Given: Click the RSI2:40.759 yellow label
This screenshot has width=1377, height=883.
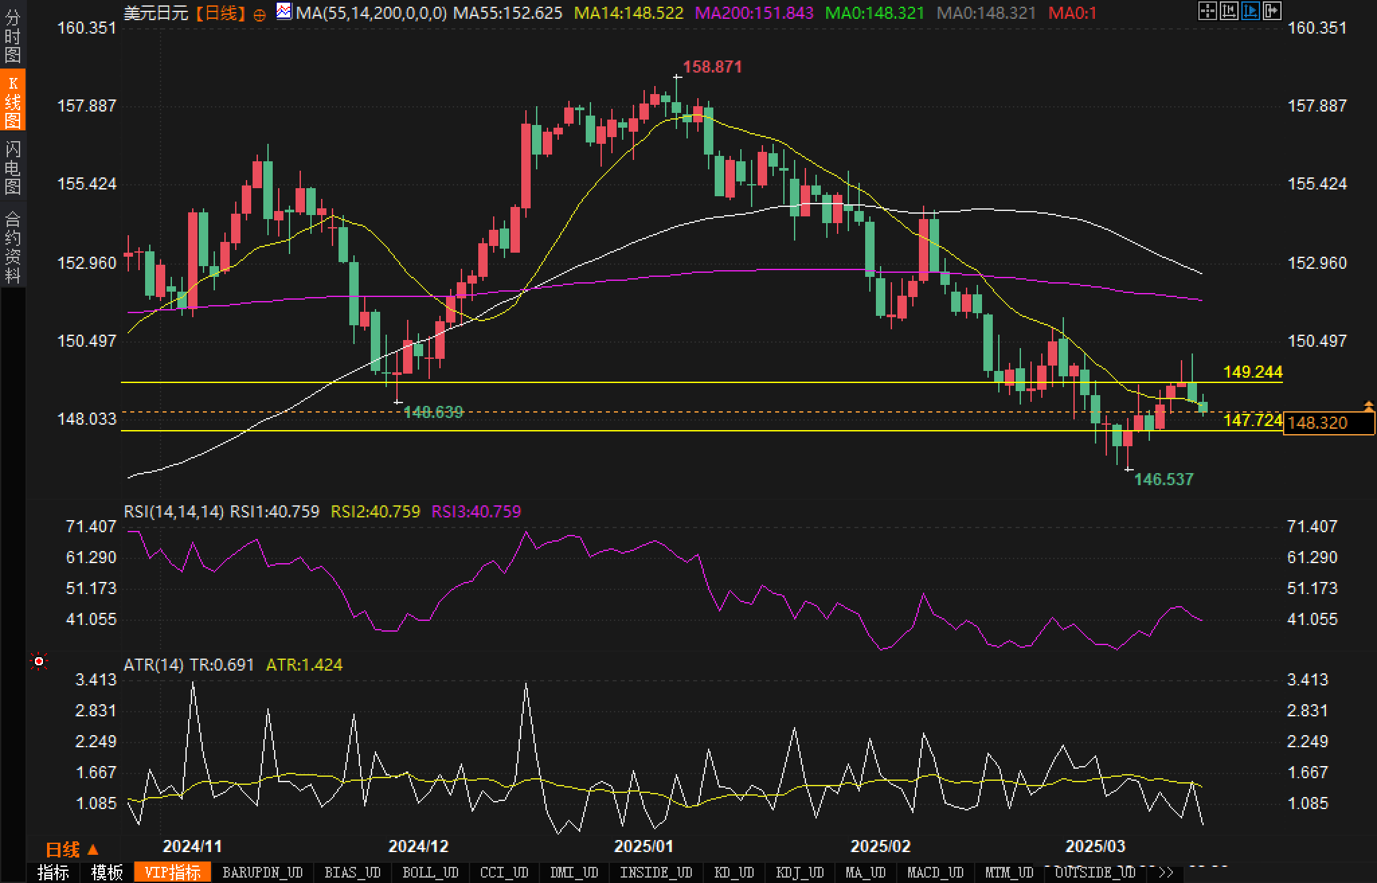Looking at the screenshot, I should [x=375, y=511].
